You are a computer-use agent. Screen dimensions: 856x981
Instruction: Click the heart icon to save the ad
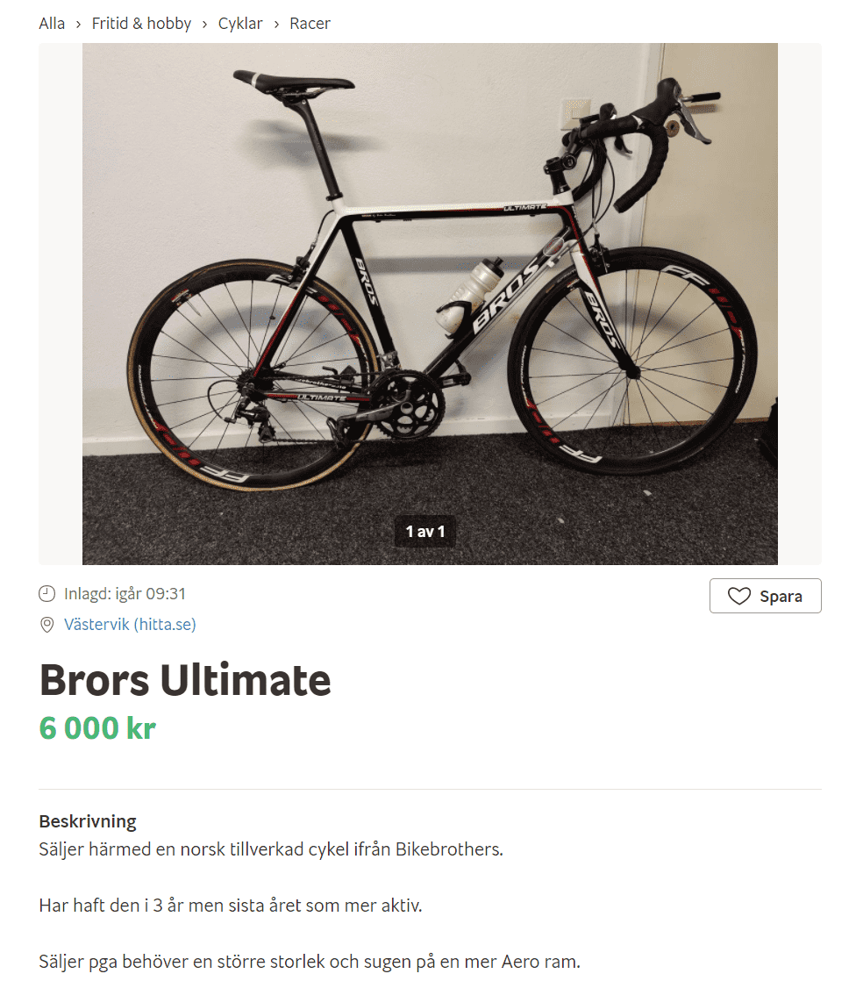739,597
